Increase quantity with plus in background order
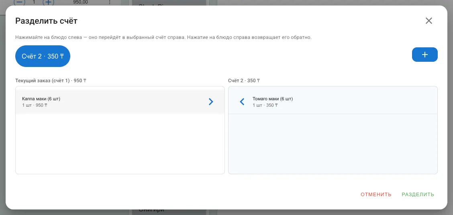The width and height of the screenshot is (453, 215). [x=48, y=2]
